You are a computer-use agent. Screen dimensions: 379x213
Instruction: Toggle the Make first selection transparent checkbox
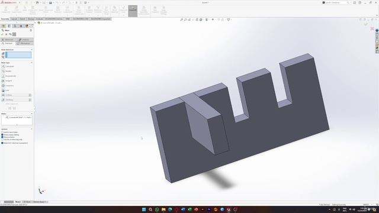tap(2, 143)
